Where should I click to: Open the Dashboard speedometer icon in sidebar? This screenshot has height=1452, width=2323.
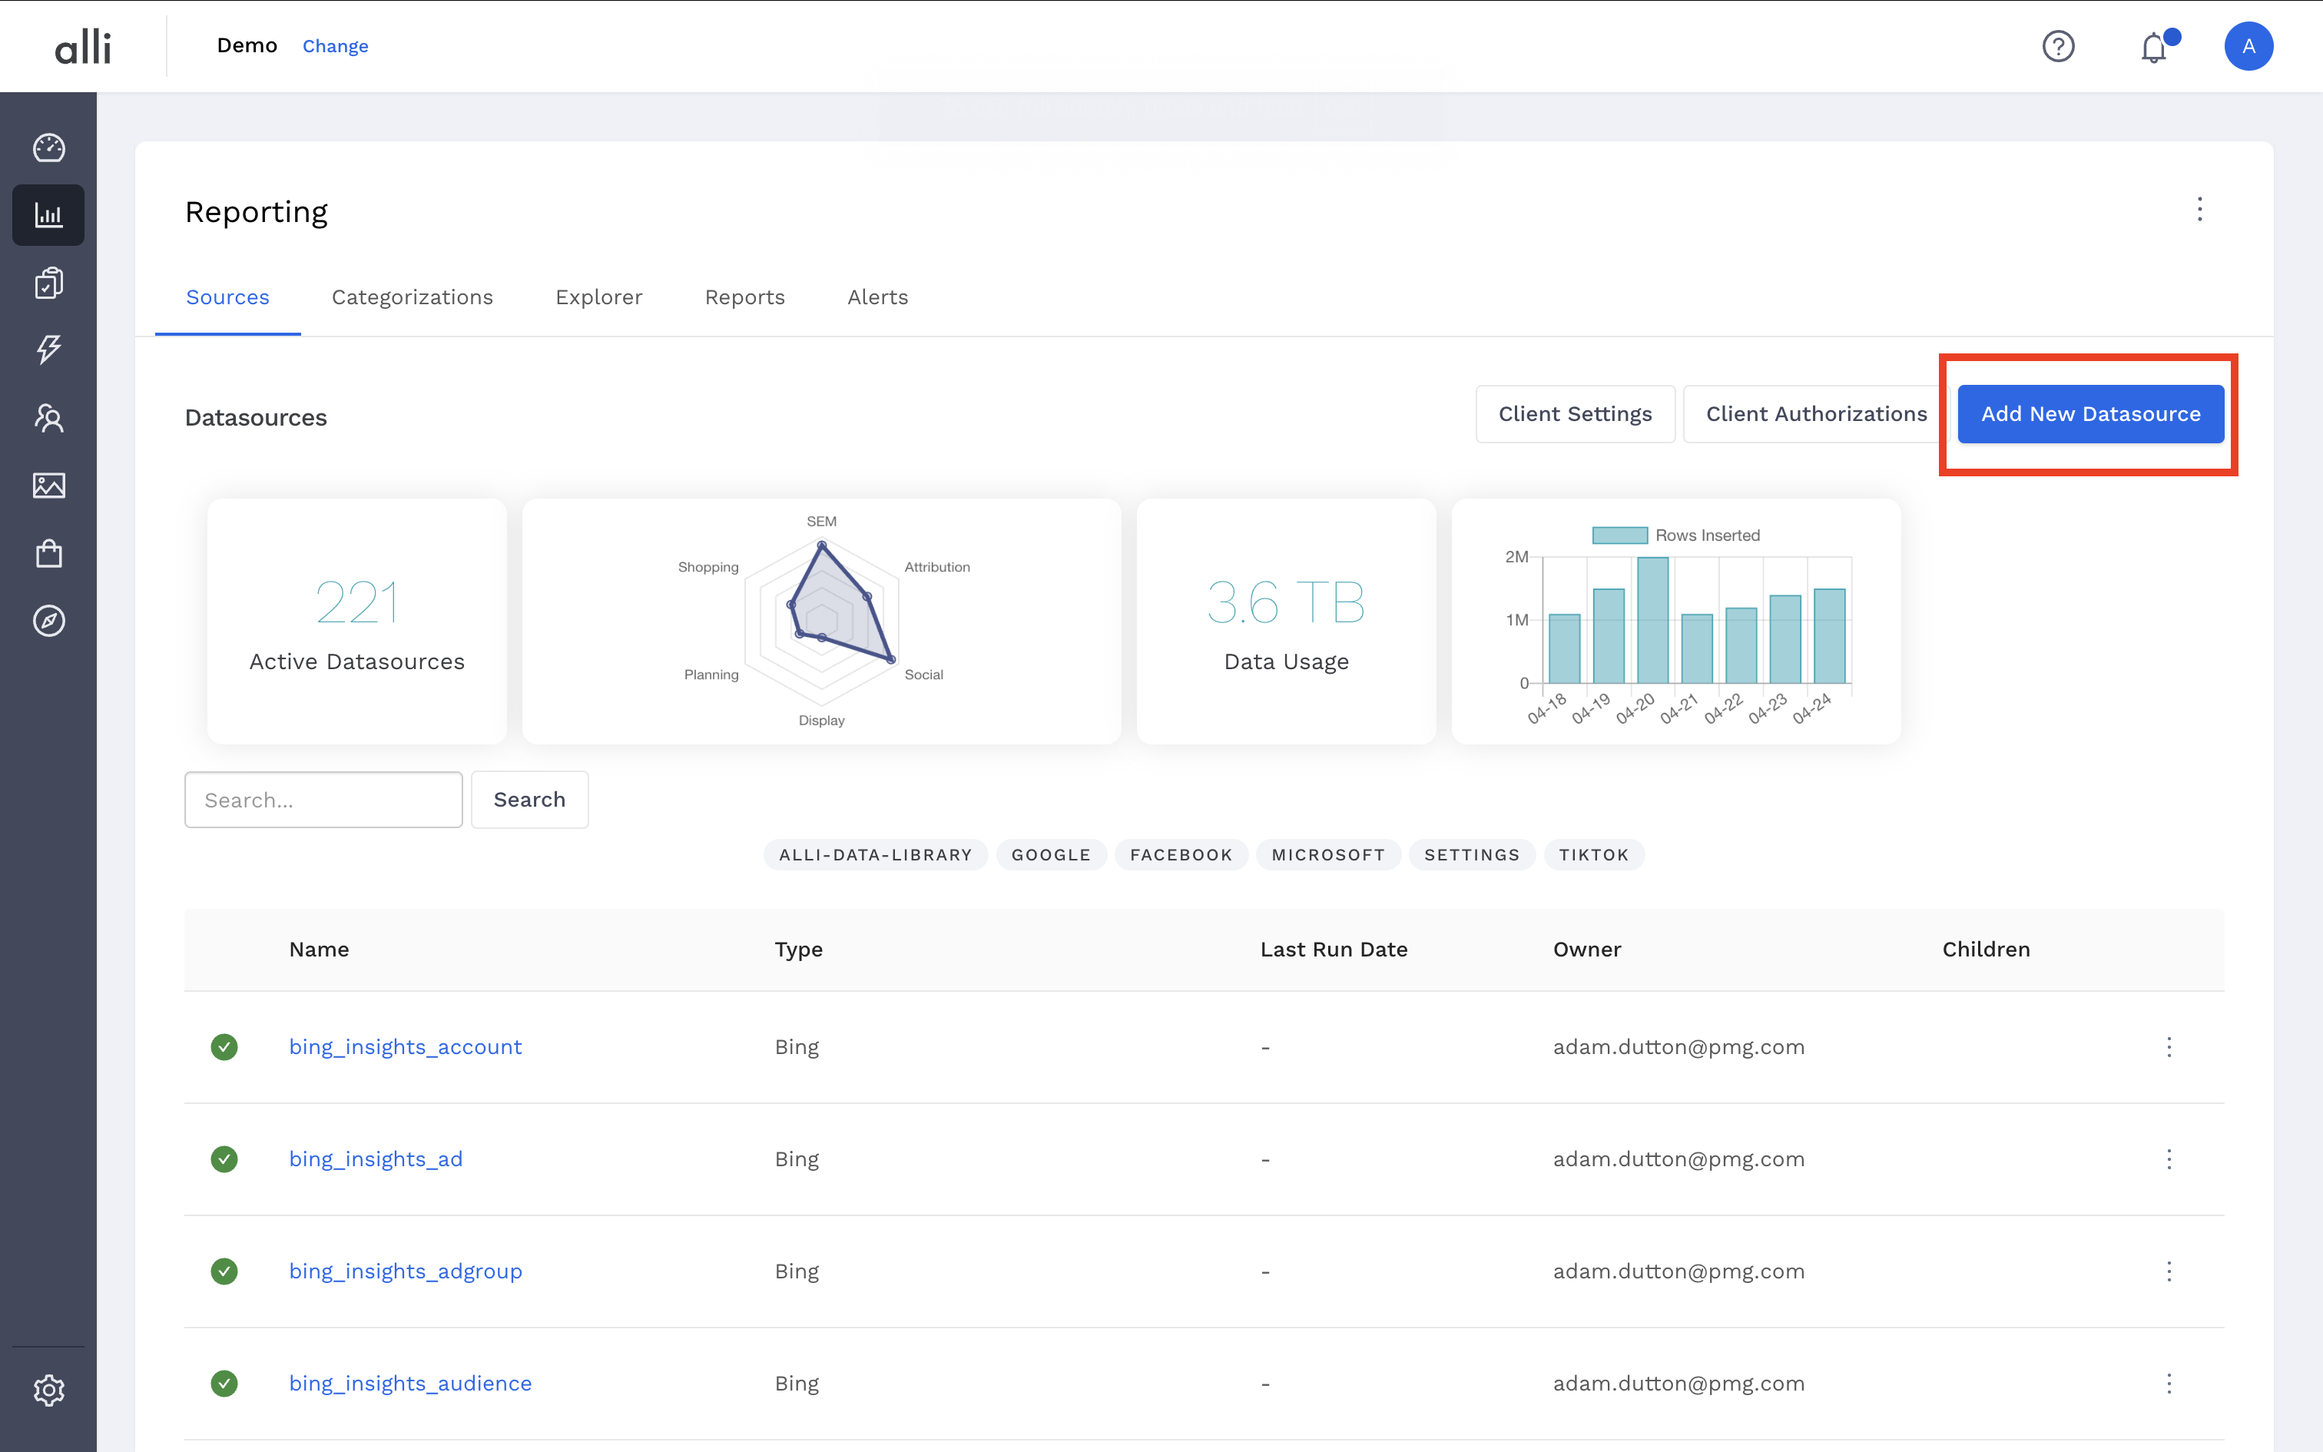click(x=48, y=147)
